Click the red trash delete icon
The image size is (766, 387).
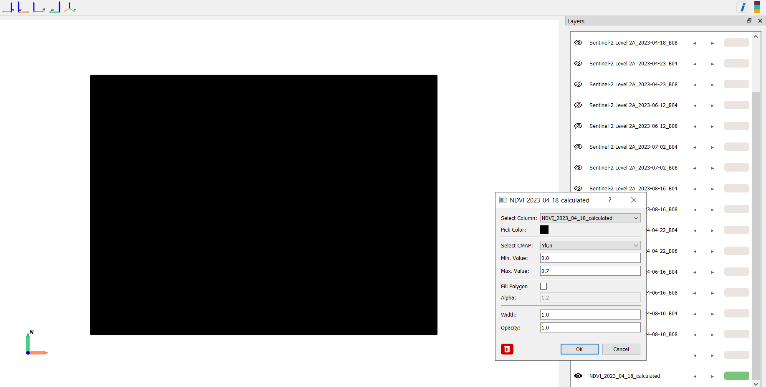point(507,349)
